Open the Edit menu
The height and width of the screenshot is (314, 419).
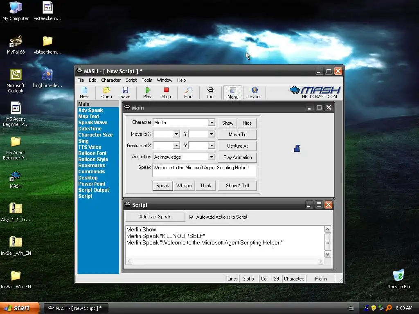(x=92, y=80)
